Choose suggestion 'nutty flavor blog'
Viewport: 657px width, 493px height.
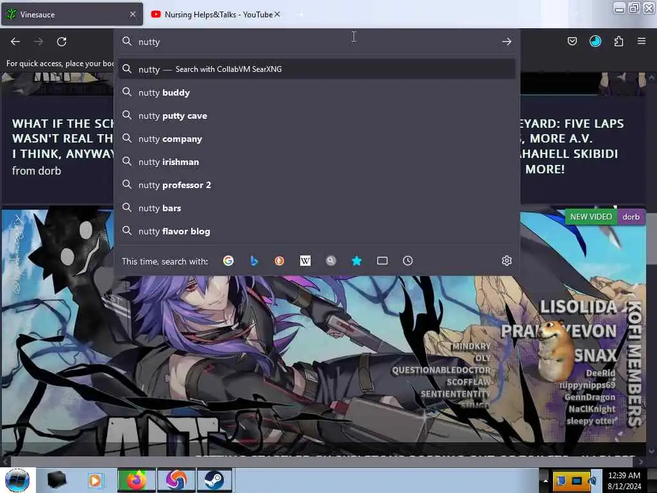317,231
